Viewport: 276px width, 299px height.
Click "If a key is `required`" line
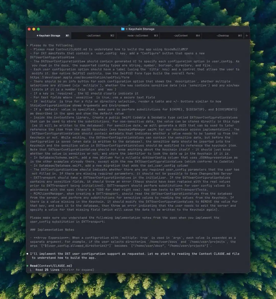click(x=84, y=94)
